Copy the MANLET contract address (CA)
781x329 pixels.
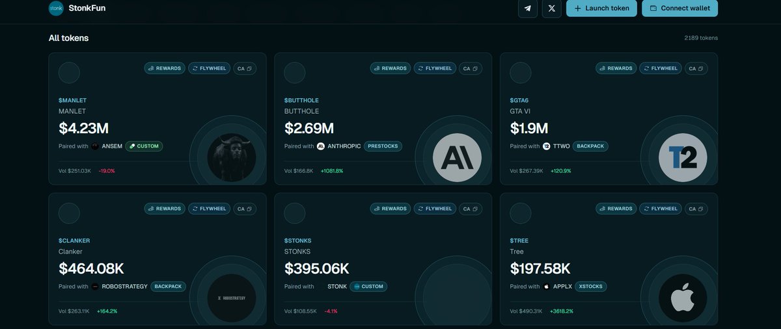(244, 68)
